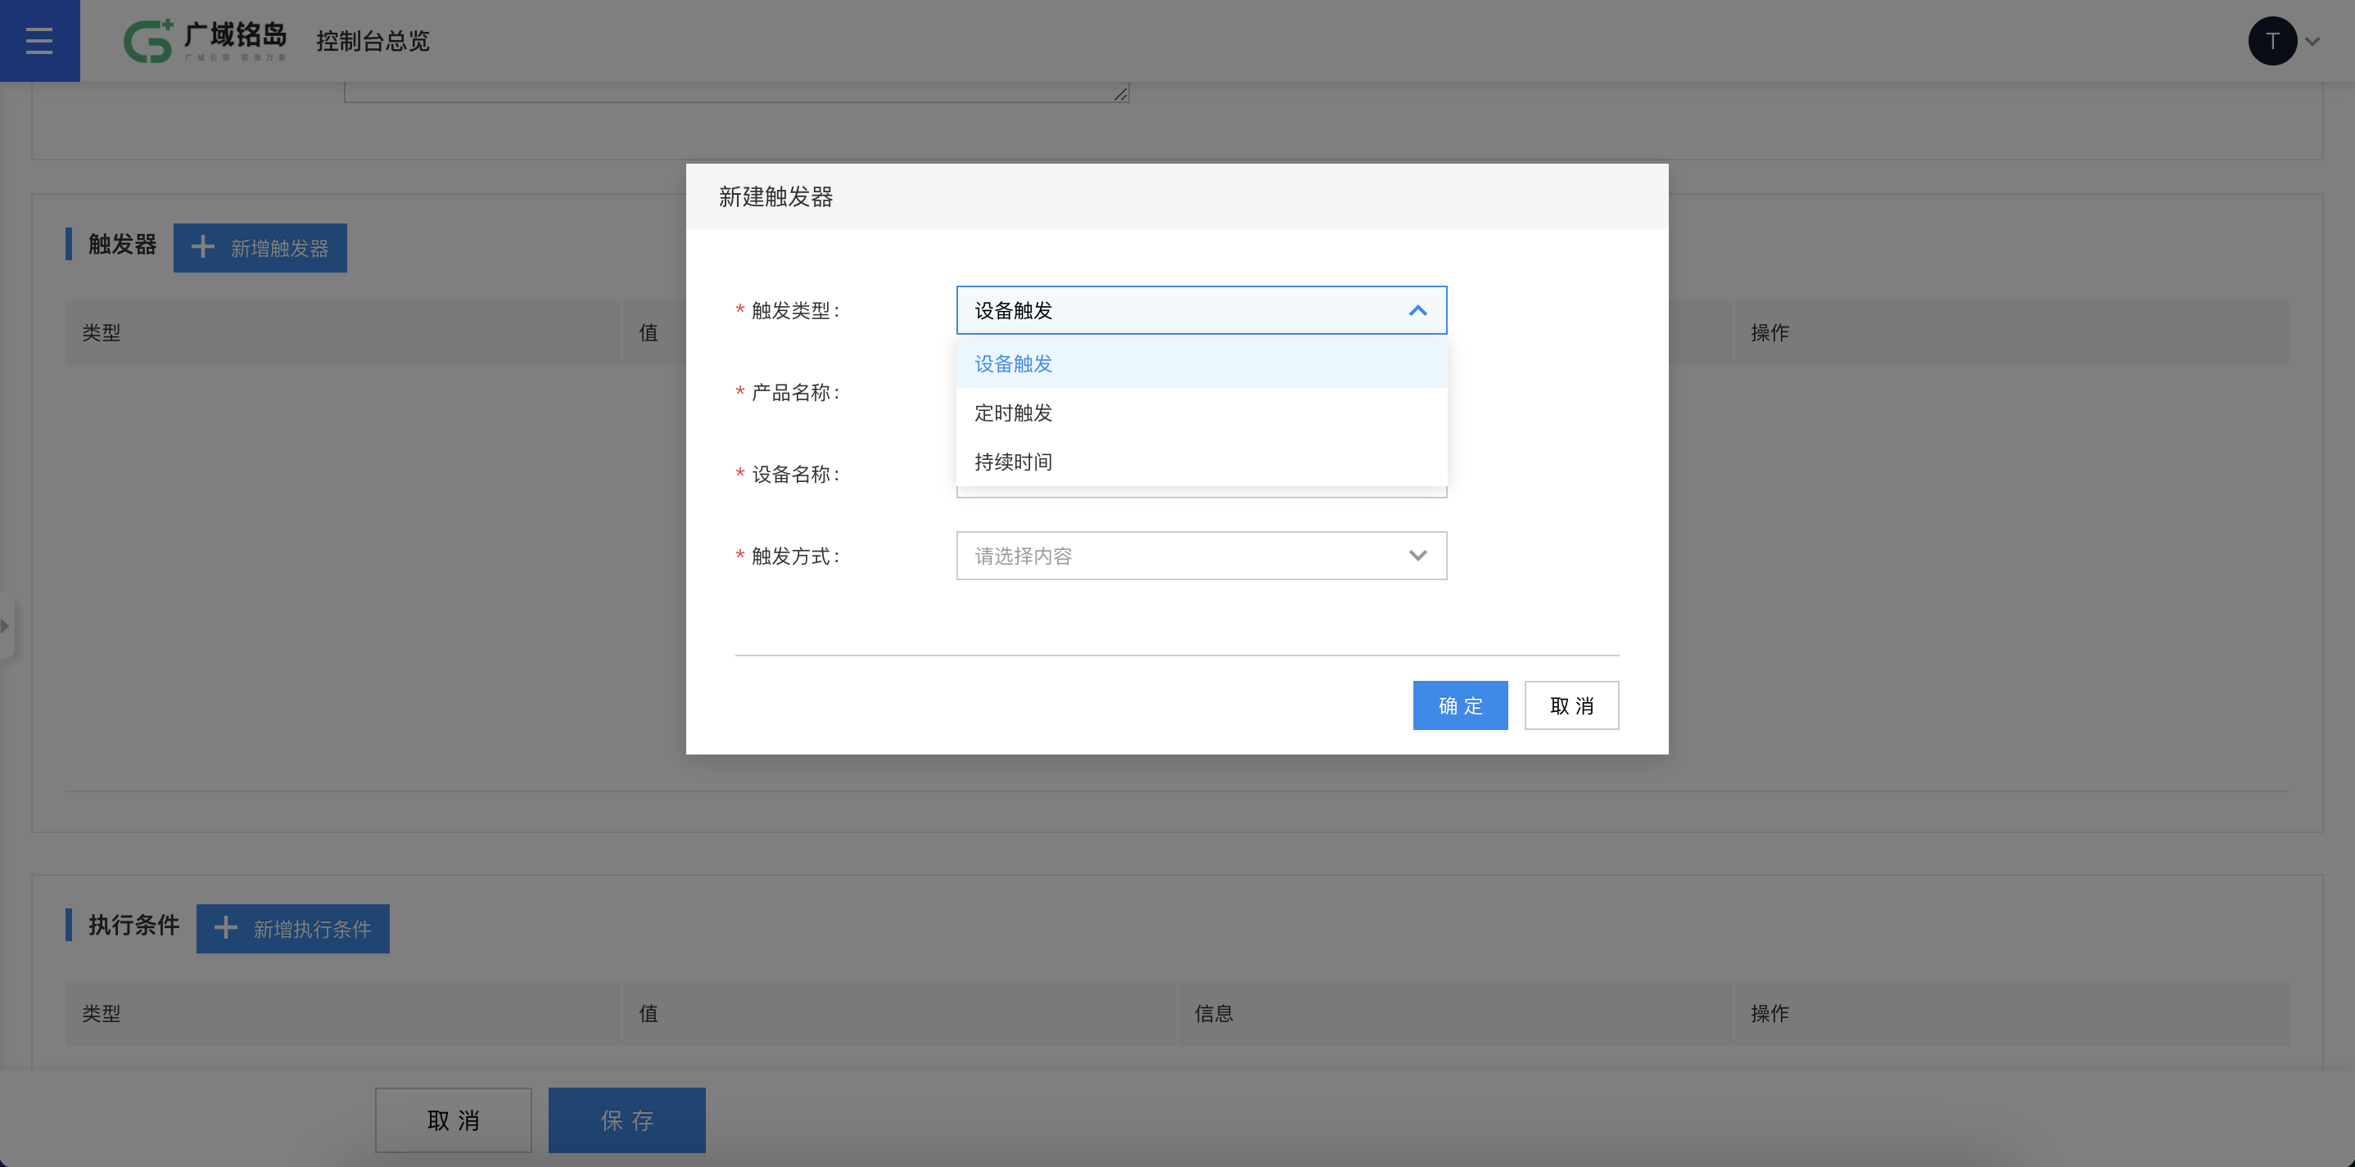Screen dimensions: 2355x1167
Task: Select 定时触发 option in the list
Action: pos(1201,413)
